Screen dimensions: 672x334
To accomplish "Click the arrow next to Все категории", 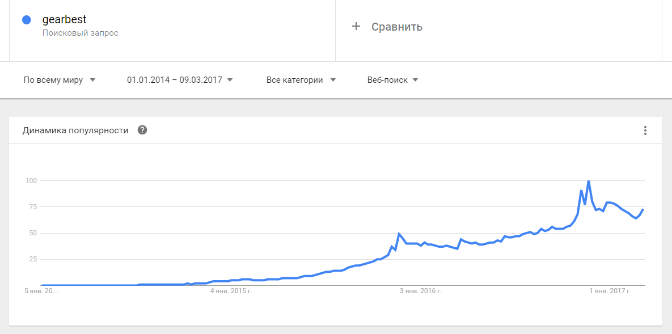I will point(333,80).
